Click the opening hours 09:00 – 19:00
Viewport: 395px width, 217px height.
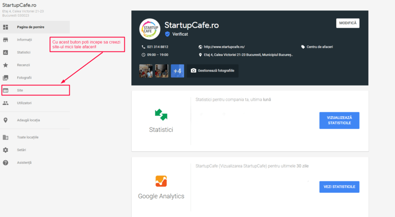(x=158, y=55)
